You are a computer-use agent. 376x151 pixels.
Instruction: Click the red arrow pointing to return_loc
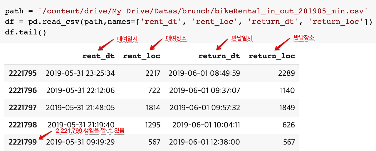coord(283,44)
